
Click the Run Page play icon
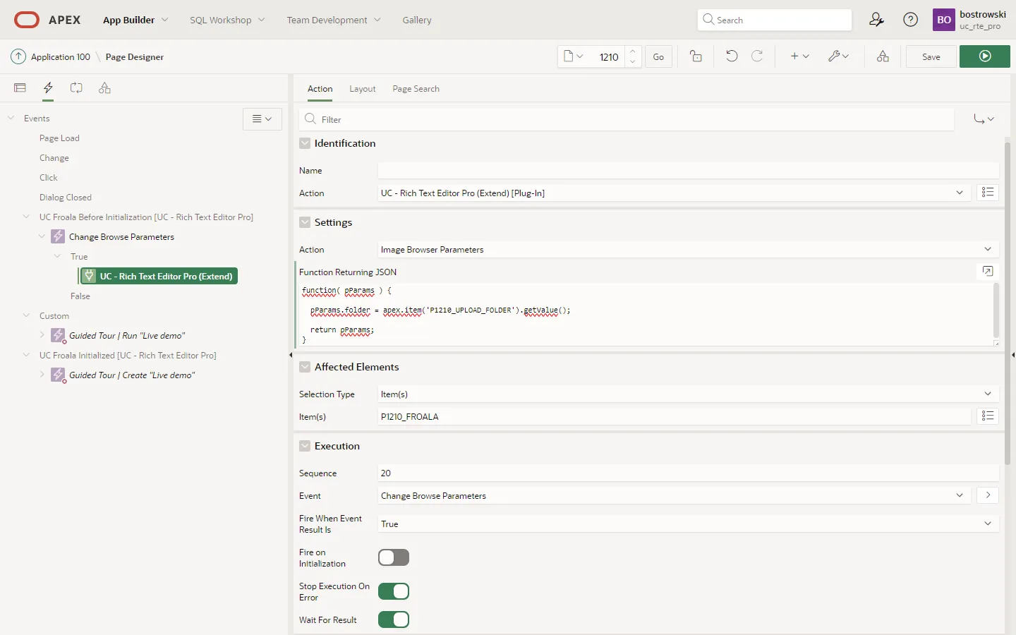click(984, 56)
